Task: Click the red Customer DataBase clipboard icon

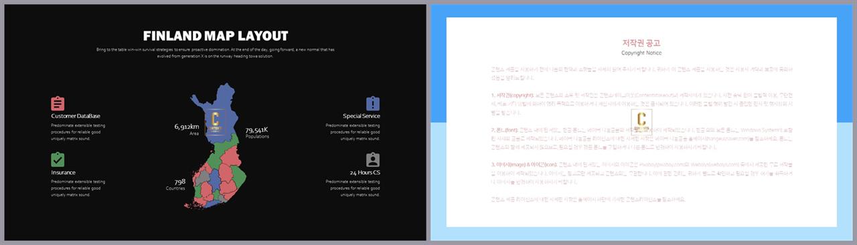Action: (58, 103)
